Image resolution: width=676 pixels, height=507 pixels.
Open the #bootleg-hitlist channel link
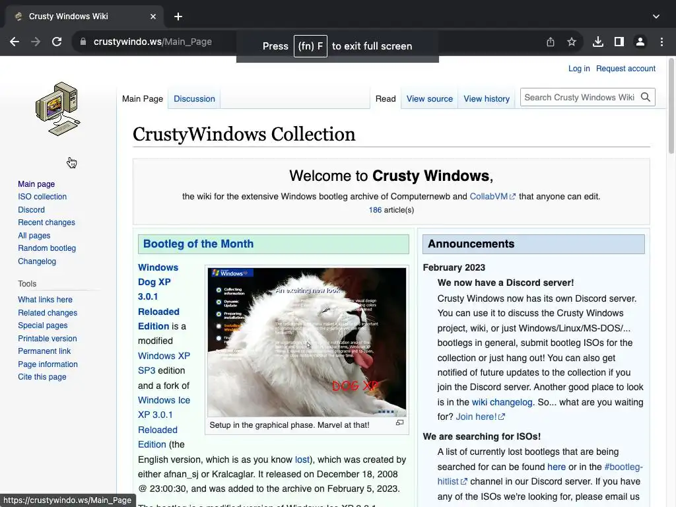tap(540, 474)
